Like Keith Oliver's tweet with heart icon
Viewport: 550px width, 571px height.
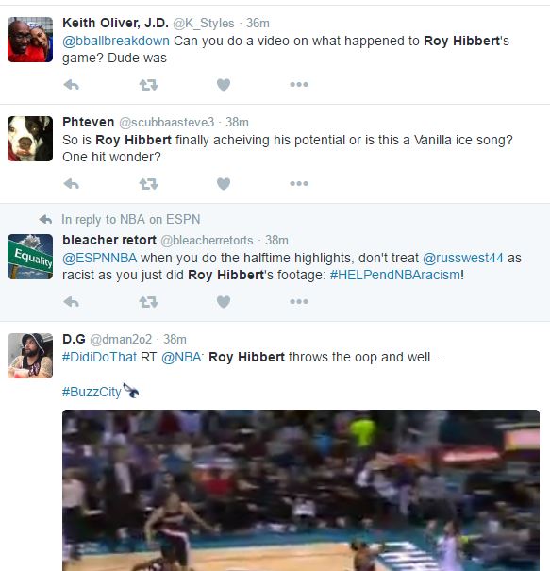224,85
